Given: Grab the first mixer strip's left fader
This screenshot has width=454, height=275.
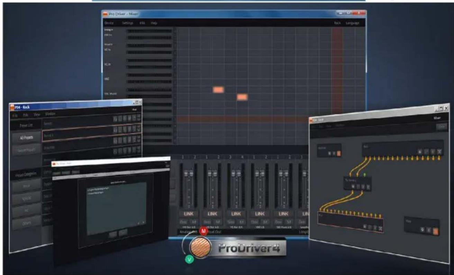Looking at the screenshot, I should [x=185, y=173].
